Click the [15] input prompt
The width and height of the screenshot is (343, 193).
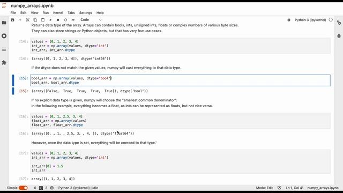pyautogui.click(x=24, y=78)
